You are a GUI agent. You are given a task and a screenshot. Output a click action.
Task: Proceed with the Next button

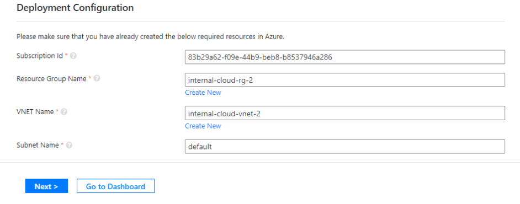tap(46, 186)
